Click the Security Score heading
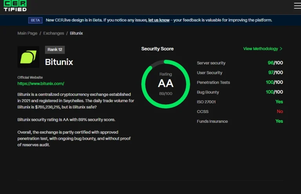The width and height of the screenshot is (301, 194). pos(158,49)
